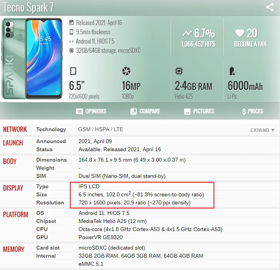Click the display Type label
The image size is (280, 270).
42,187
